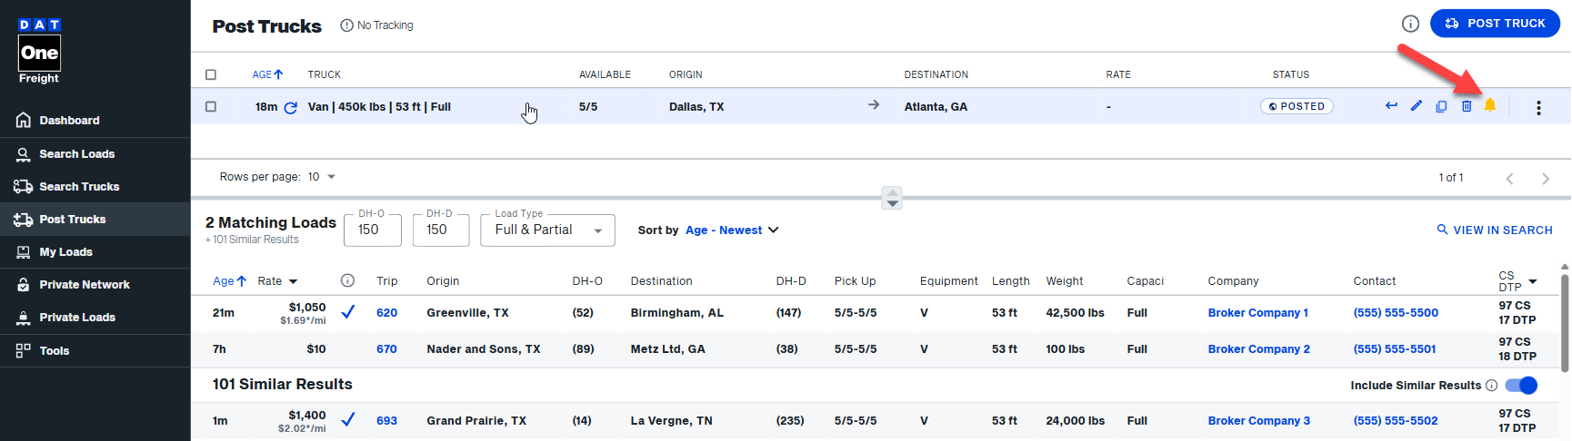Copy the posted truck entry
This screenshot has width=1572, height=441.
[x=1441, y=106]
